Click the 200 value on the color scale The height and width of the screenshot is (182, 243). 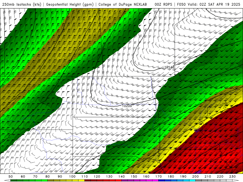[x=195, y=177]
